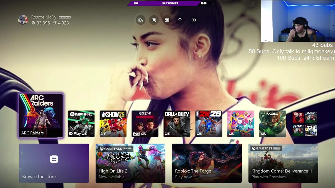Open the Microsoft Store bag icon
The width and height of the screenshot is (335, 188).
pyautogui.click(x=154, y=20)
